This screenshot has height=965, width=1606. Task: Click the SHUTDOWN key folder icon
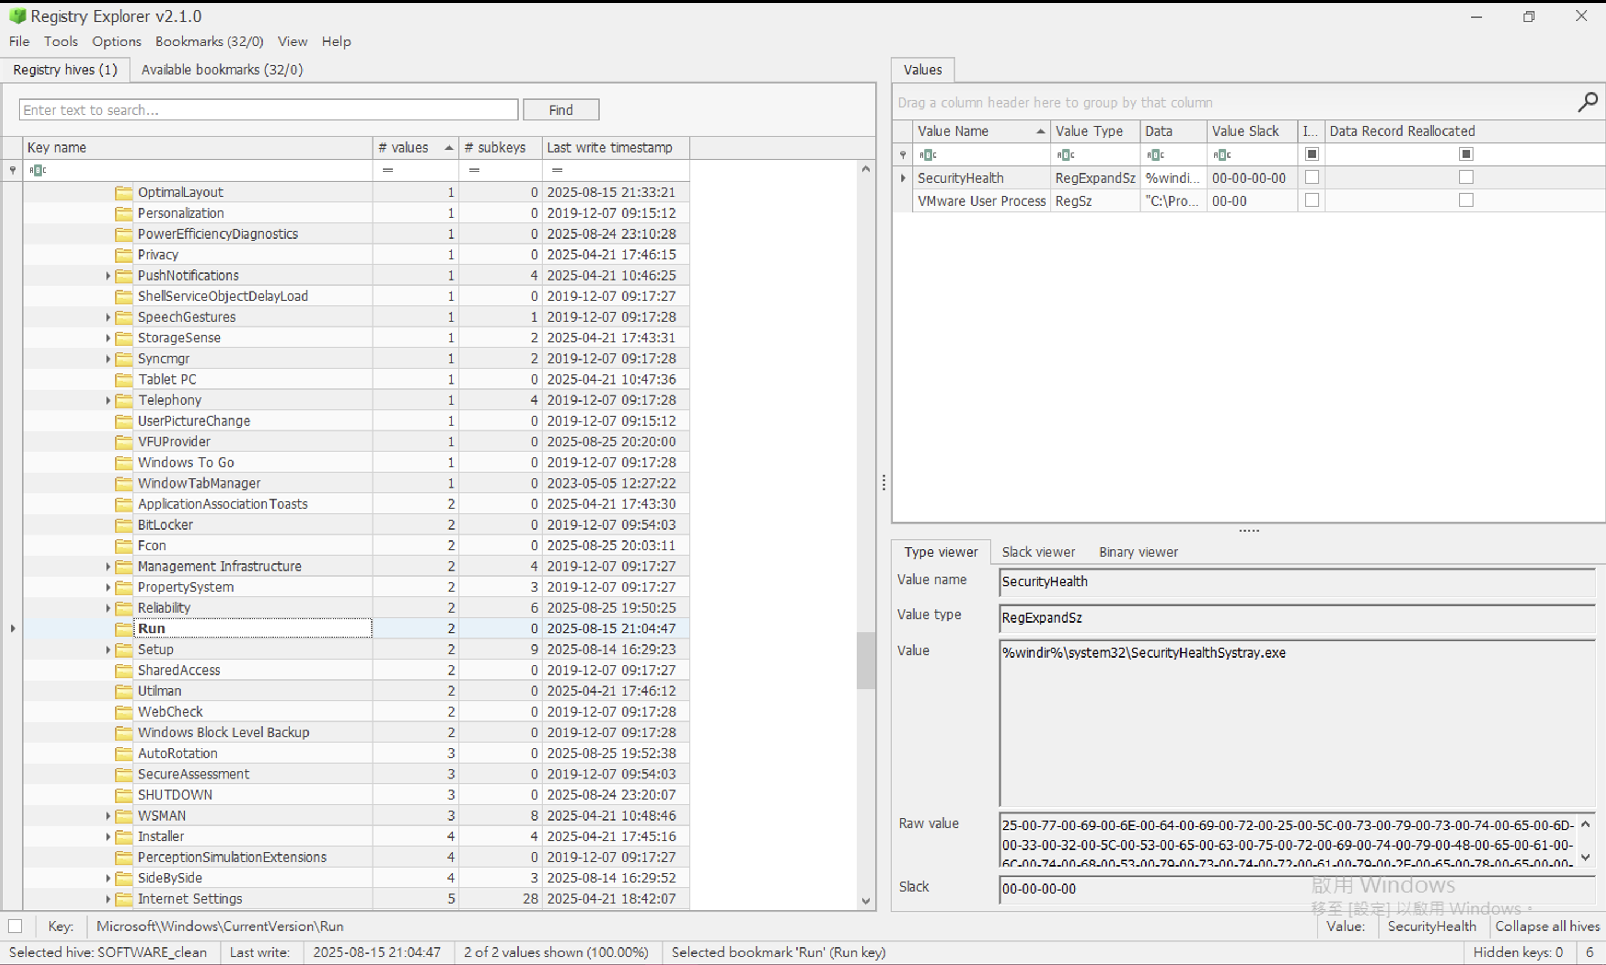point(124,795)
